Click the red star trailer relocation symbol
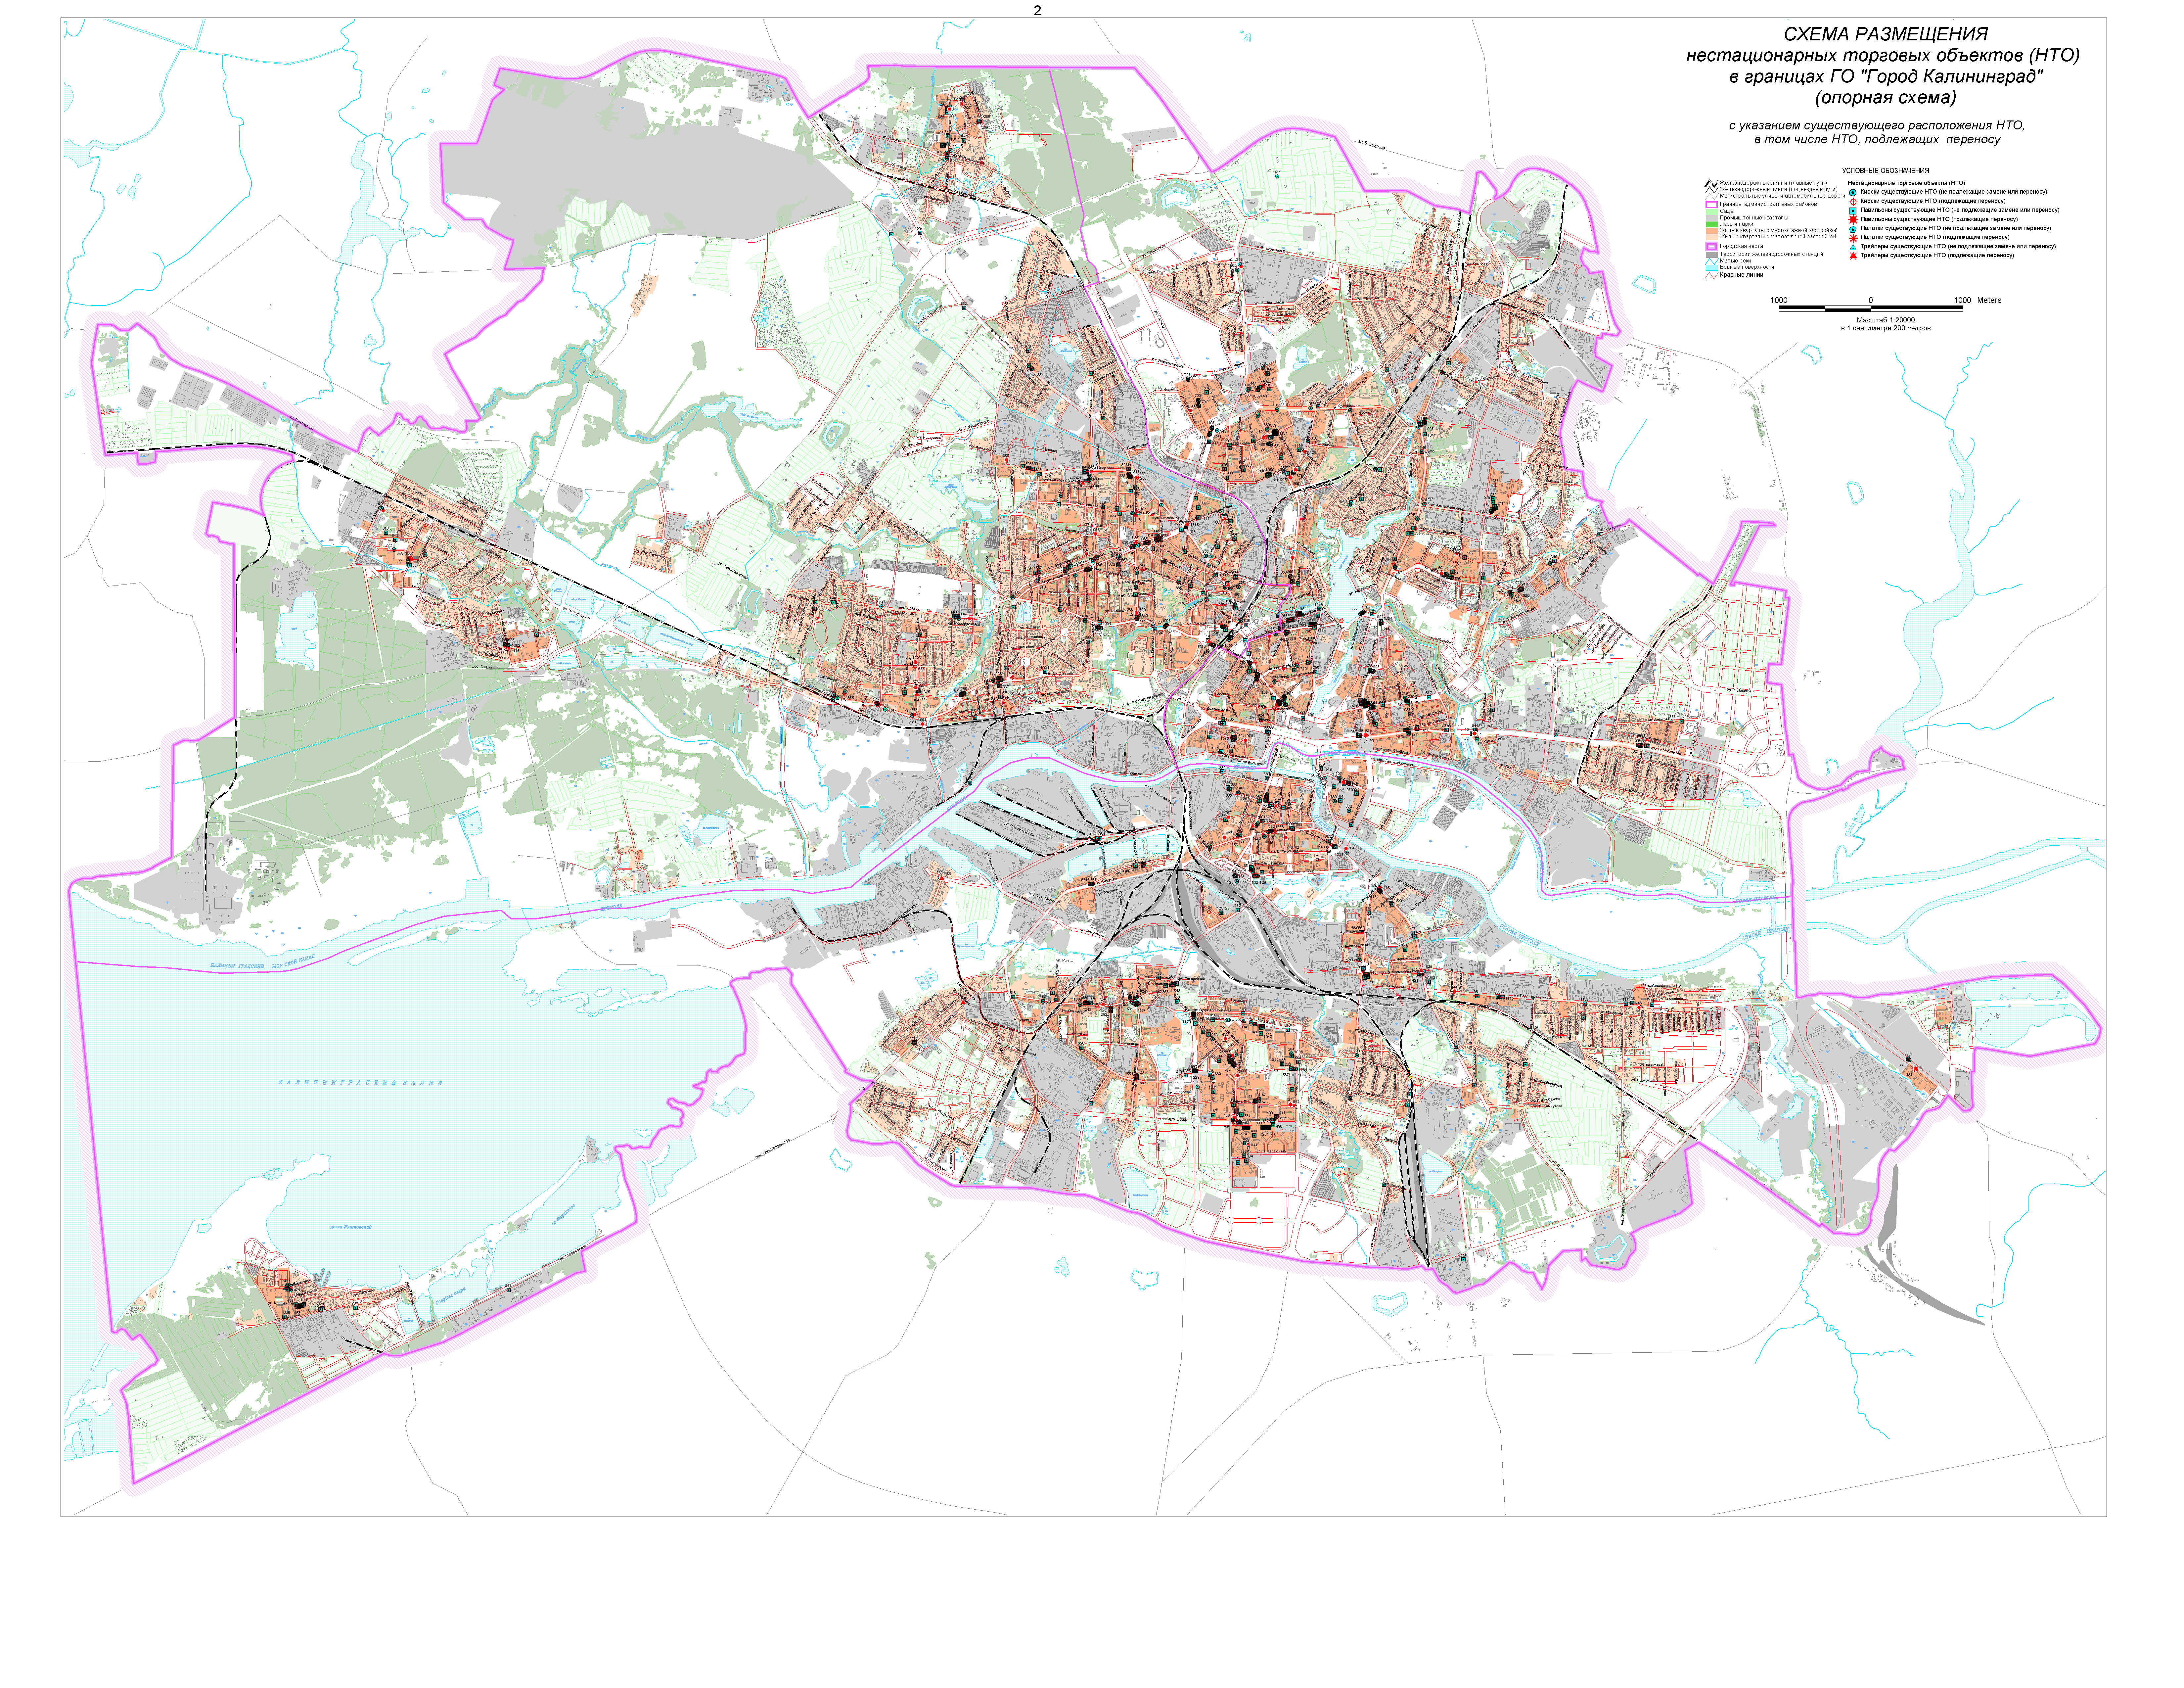 1853,256
